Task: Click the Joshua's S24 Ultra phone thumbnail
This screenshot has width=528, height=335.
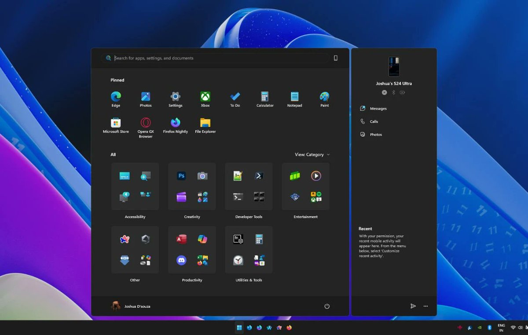Action: tap(394, 66)
